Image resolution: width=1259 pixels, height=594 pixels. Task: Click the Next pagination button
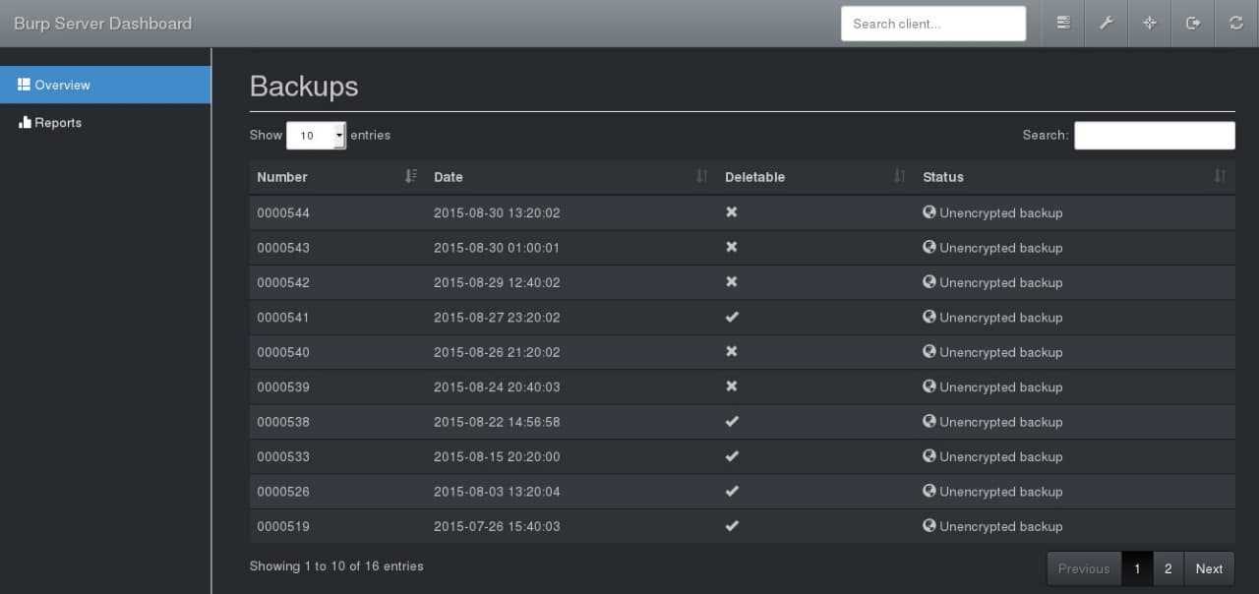tap(1209, 568)
